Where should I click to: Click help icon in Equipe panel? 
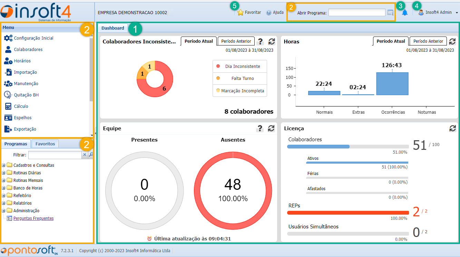260,128
